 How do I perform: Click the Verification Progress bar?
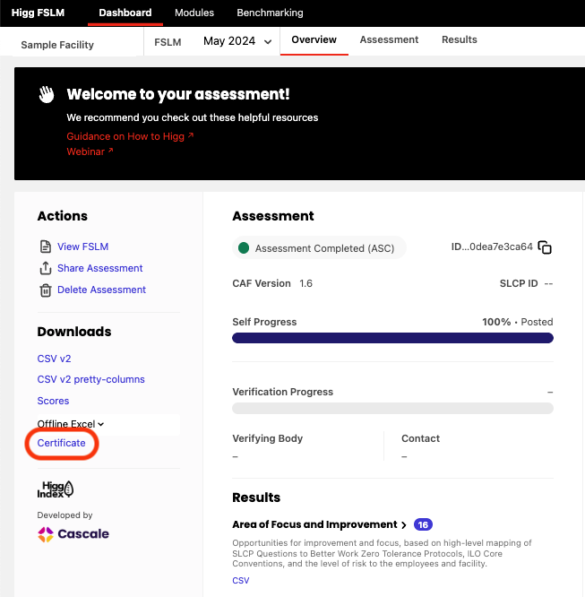[392, 408]
